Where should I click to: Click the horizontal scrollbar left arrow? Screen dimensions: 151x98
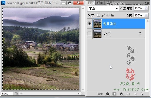tap(21, 93)
